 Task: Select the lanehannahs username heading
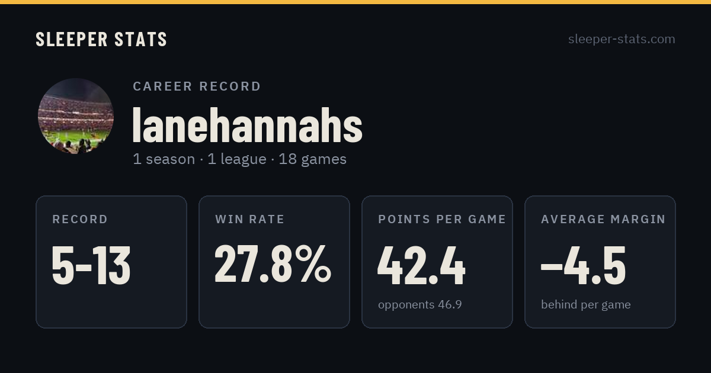247,125
